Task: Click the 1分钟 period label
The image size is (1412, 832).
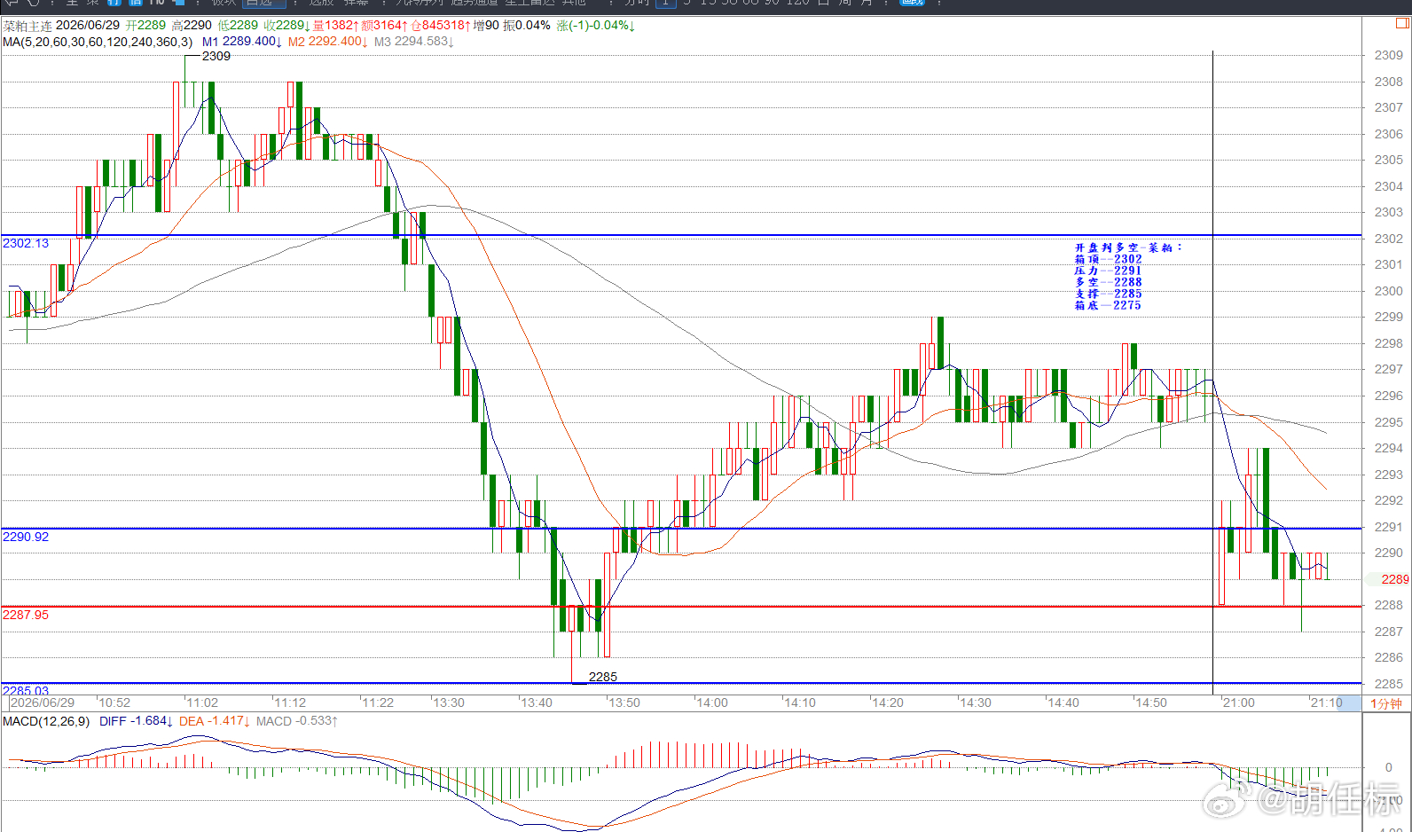Action: coord(1386,703)
